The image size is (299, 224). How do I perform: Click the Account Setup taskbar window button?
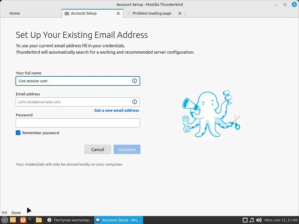(119, 220)
